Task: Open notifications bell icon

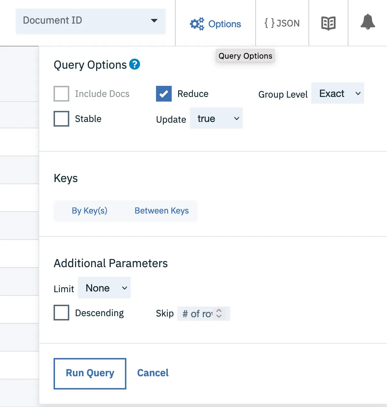Action: tap(368, 22)
